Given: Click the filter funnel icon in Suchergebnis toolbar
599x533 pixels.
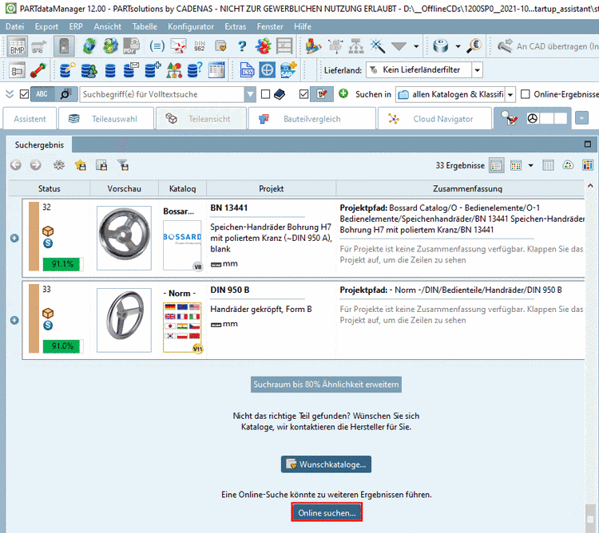Looking at the screenshot, I should (x=123, y=166).
